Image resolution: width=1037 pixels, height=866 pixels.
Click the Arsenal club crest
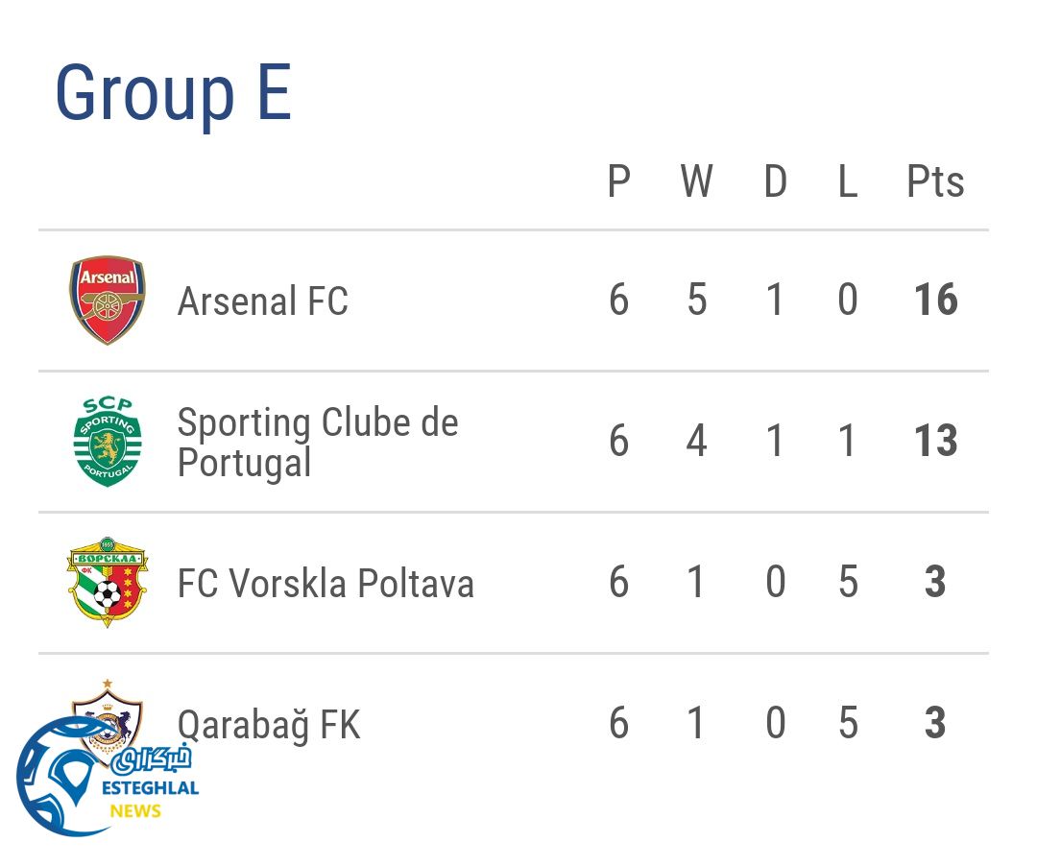pos(108,301)
